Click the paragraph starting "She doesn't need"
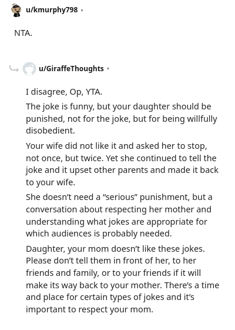The height and width of the screenshot is (330, 235). 119,215
